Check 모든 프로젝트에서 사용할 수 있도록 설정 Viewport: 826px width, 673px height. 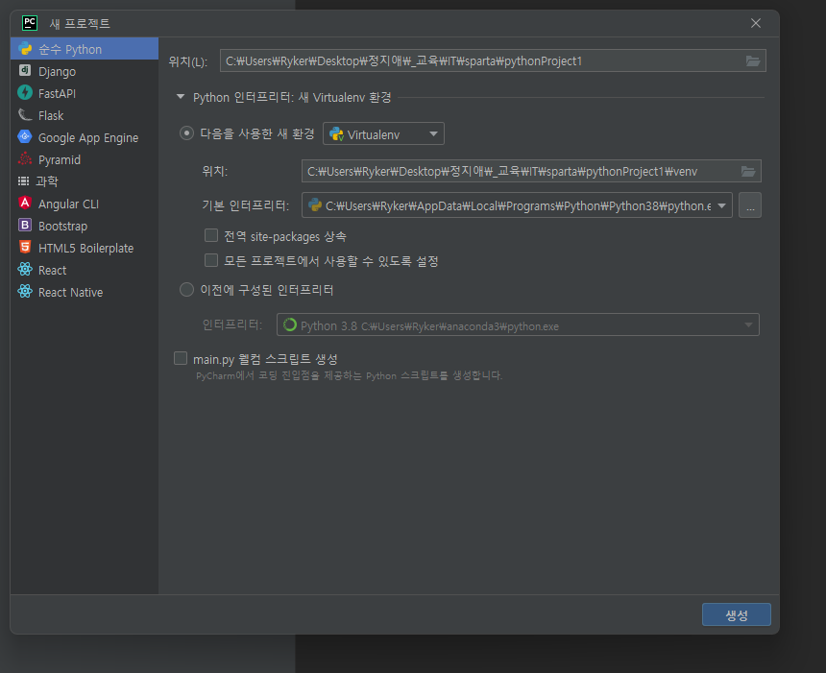tap(211, 260)
